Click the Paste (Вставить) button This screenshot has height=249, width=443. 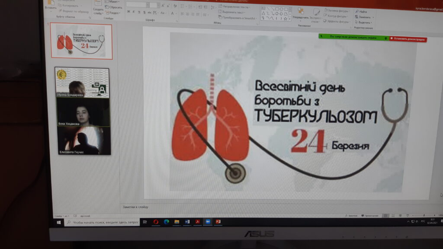click(51, 5)
